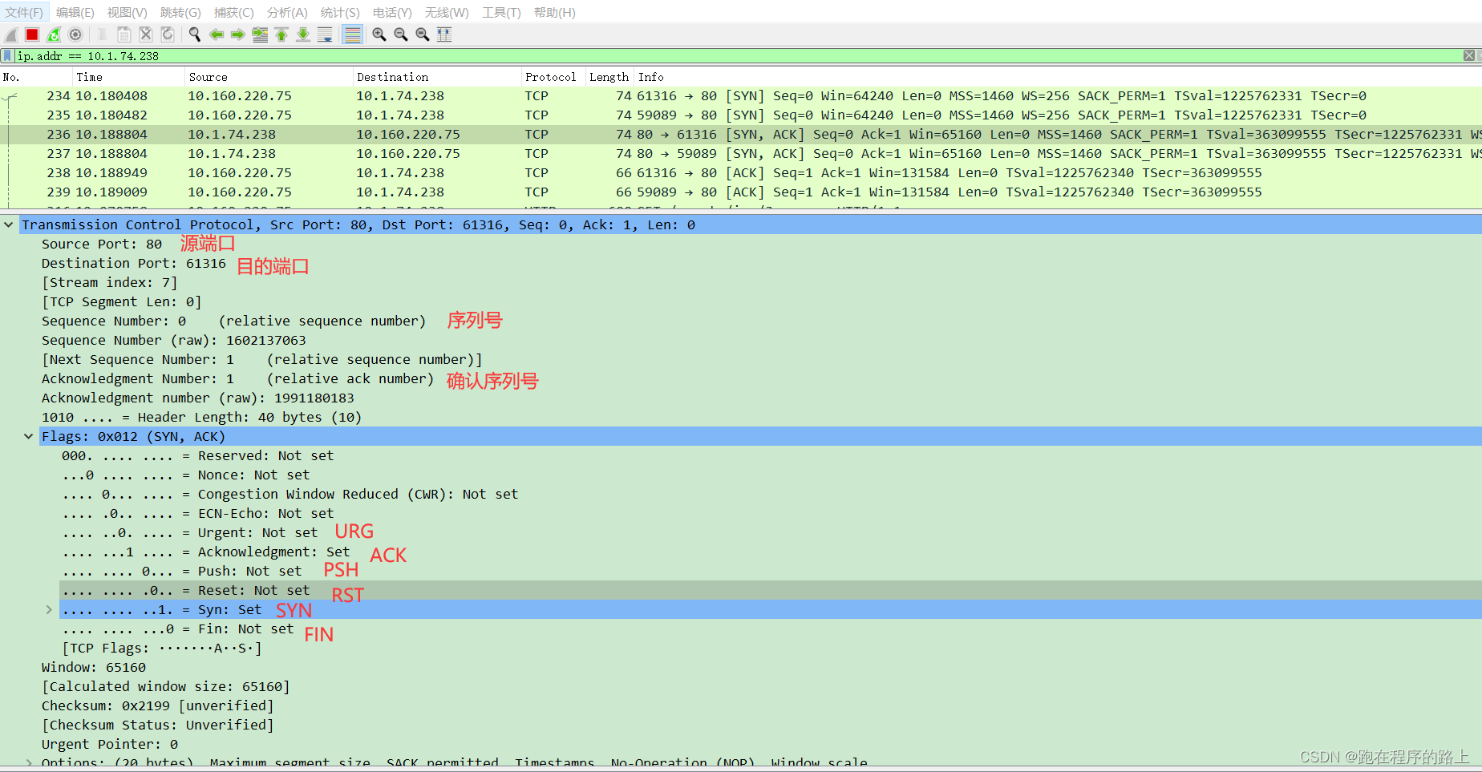Image resolution: width=1482 pixels, height=772 pixels.
Task: Select the Window: 65160 line
Action: coord(94,668)
